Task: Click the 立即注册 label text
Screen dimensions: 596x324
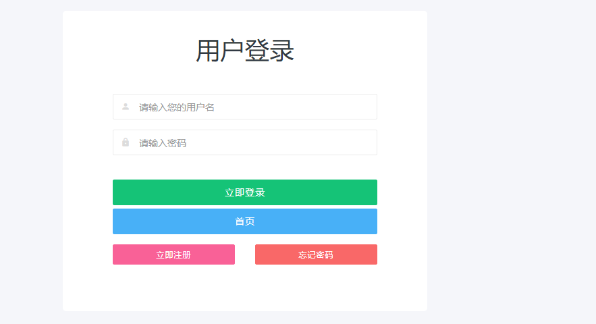Action: coord(173,254)
